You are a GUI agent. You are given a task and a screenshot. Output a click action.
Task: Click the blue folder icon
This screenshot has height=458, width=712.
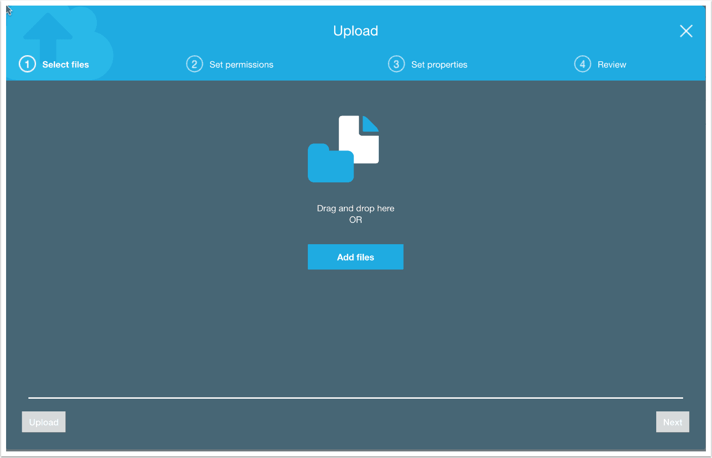click(x=330, y=165)
